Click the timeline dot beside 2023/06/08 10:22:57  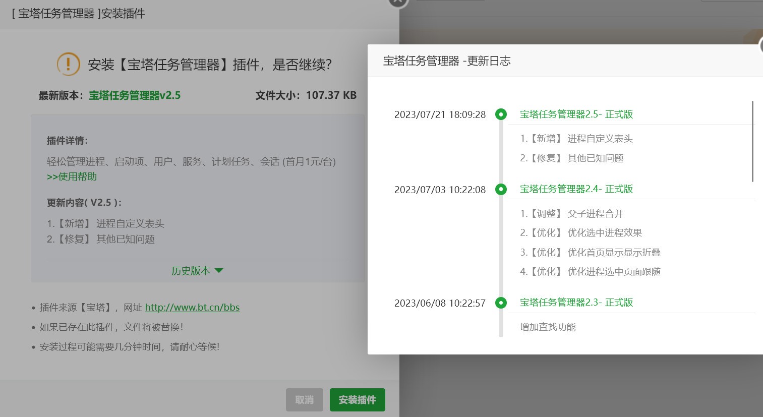pos(501,303)
